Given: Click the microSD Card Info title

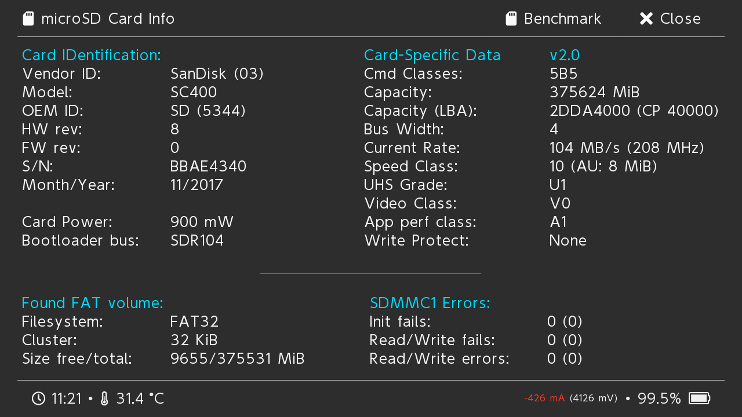Looking at the screenshot, I should 108,19.
